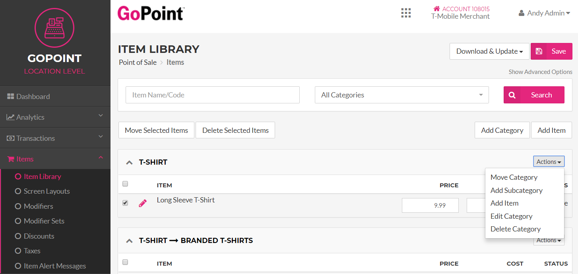Image resolution: width=578 pixels, height=274 pixels.
Task: Open the Download & Update dropdown
Action: pyautogui.click(x=489, y=51)
